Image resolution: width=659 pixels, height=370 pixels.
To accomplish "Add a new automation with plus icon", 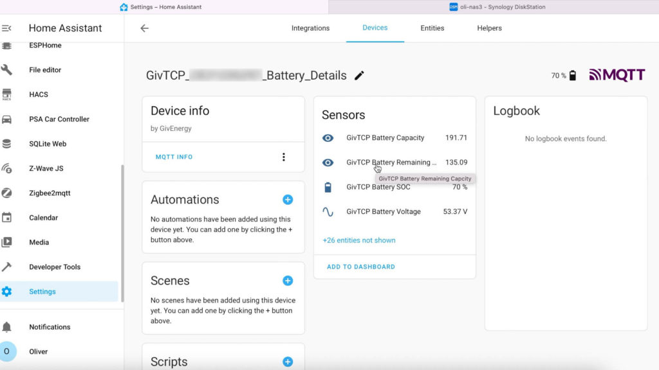I will point(288,200).
